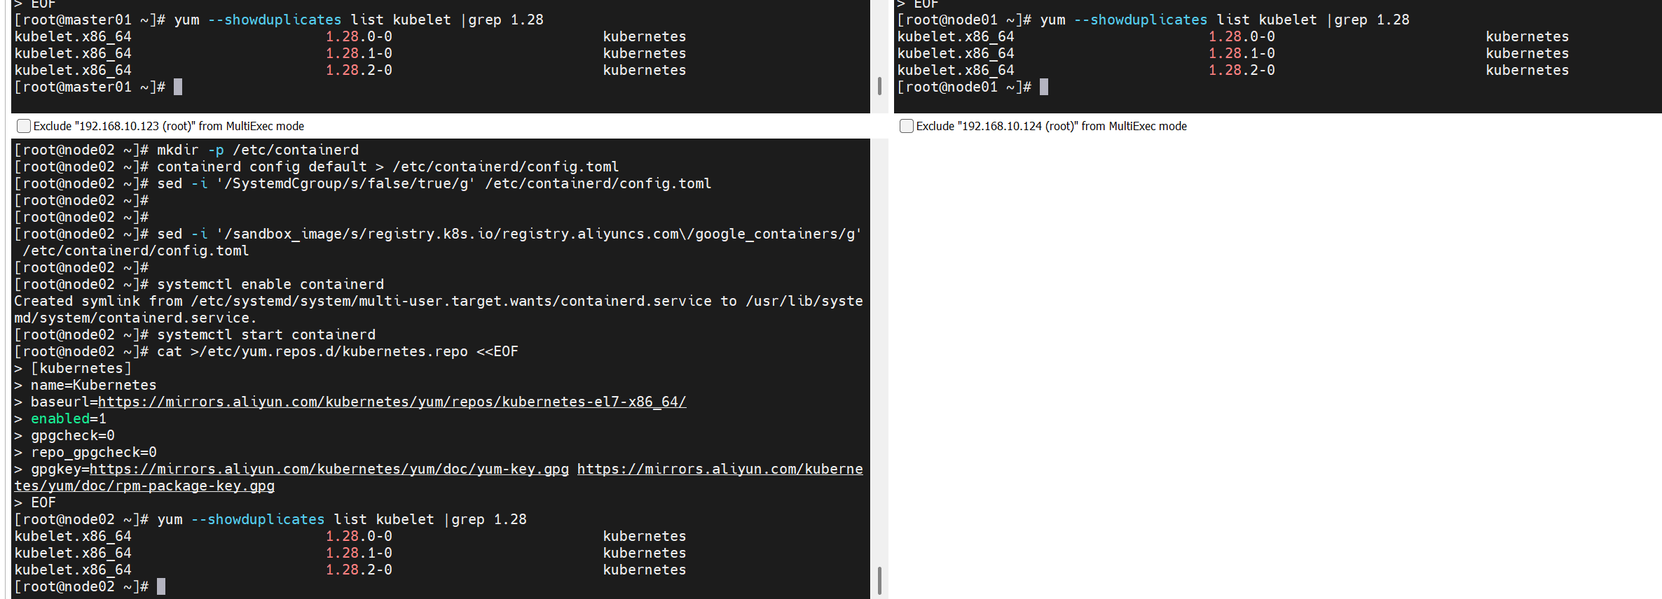Open the baseurl mirrors.aliyun.com kubernetes-el7-x86_64 link

tap(392, 402)
